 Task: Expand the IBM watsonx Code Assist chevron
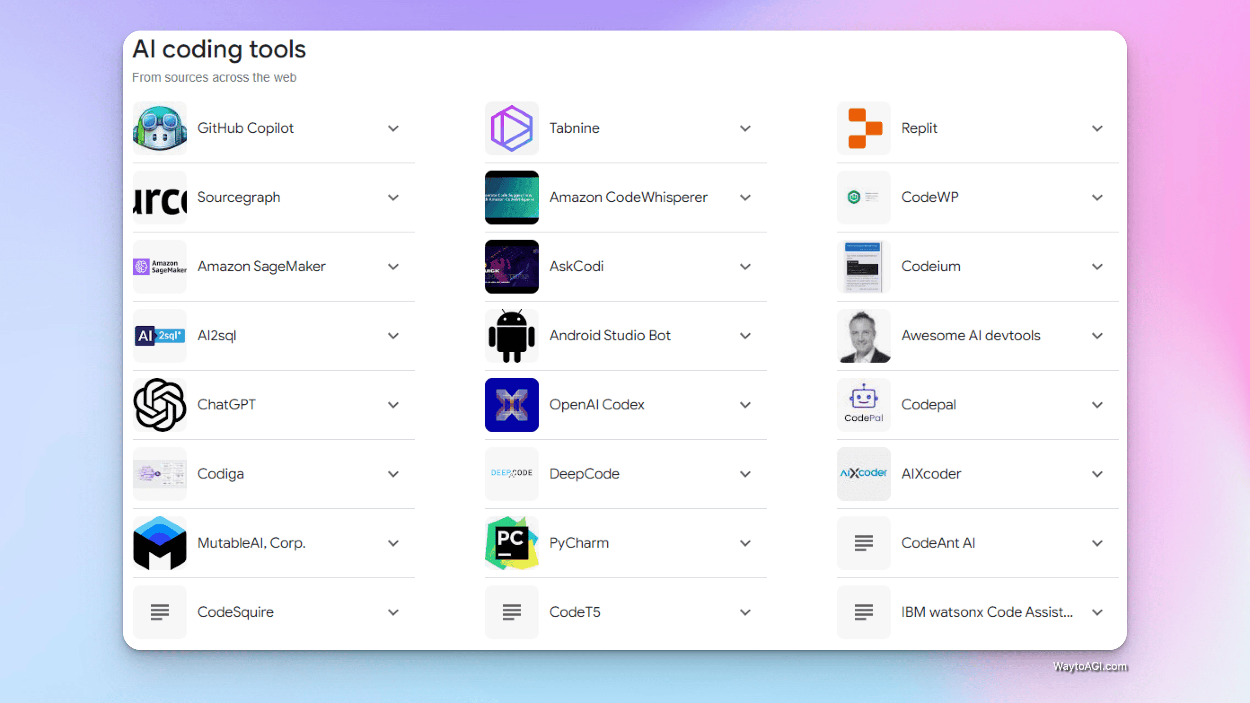pyautogui.click(x=1098, y=612)
